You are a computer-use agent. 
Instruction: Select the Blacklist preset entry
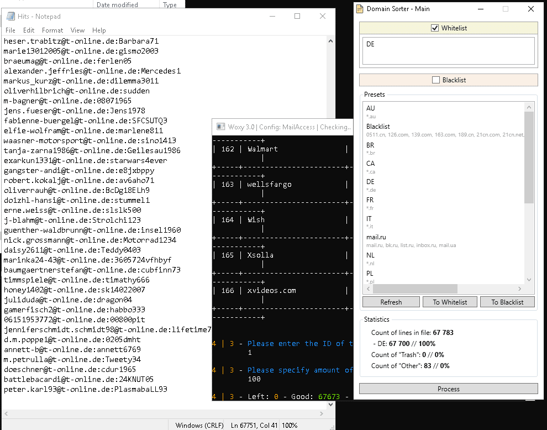[x=443, y=130]
